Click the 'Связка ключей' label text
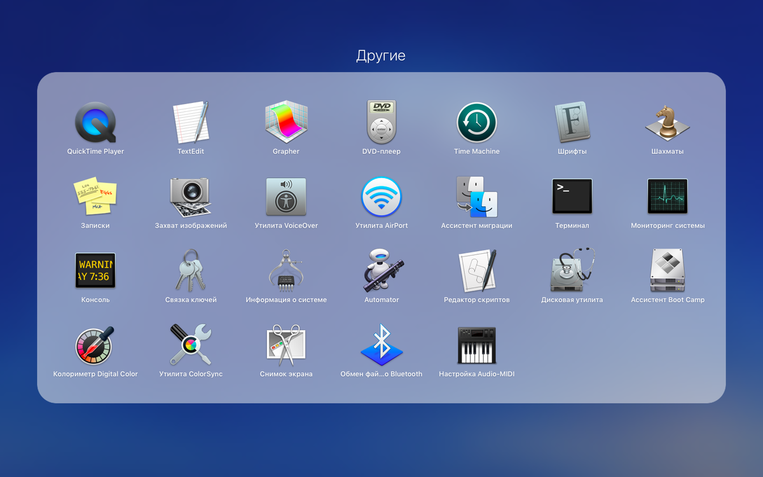 [191, 300]
